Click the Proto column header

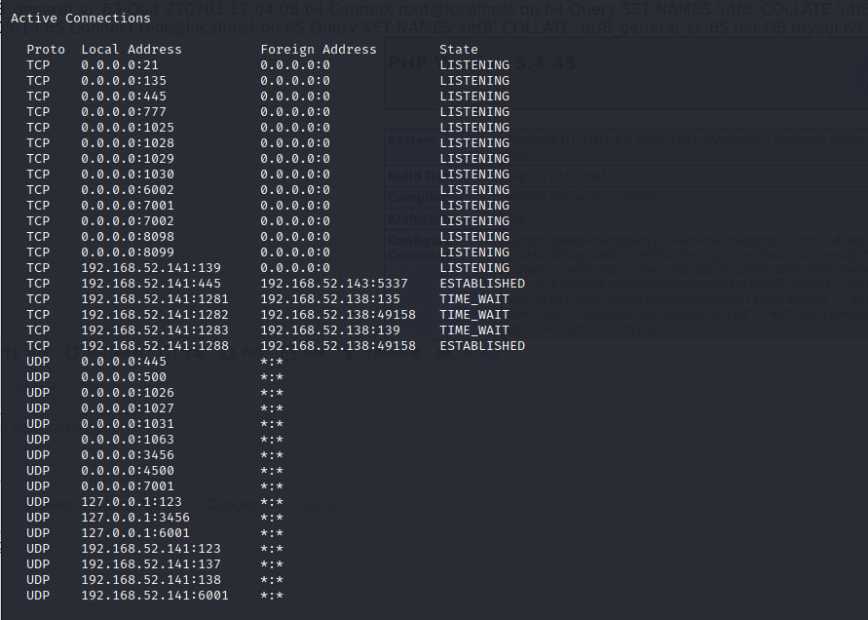coord(46,49)
